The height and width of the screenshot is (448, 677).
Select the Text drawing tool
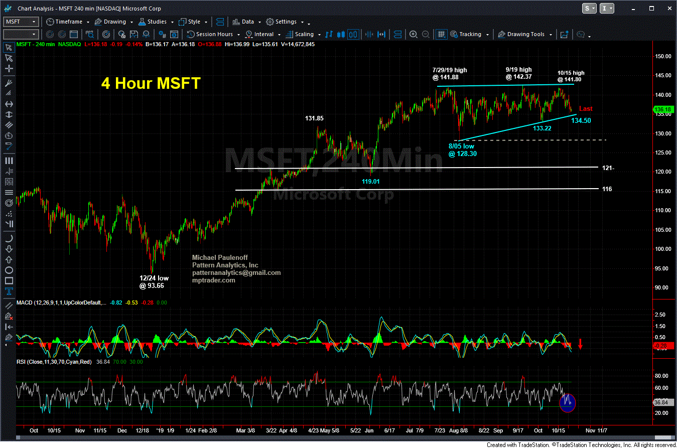9,291
